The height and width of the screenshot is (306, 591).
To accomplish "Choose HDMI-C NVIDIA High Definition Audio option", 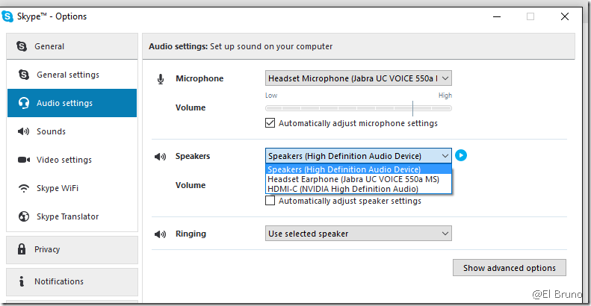I will [x=342, y=189].
